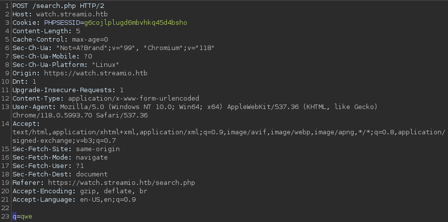Click the body parameter value qwe

tap(26, 217)
